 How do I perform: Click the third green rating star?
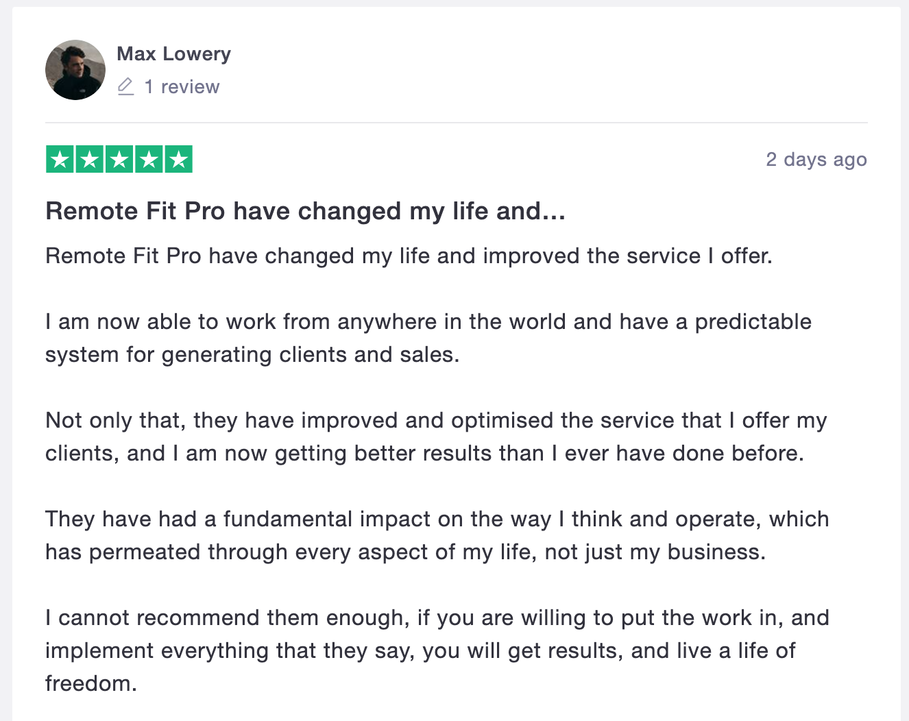(119, 160)
